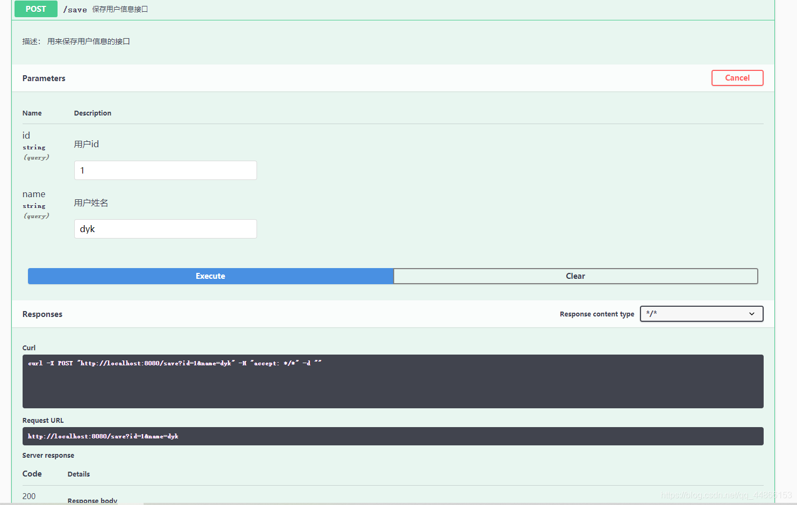Image resolution: width=797 pixels, height=505 pixels.
Task: Edit the name parameter input field
Action: click(x=166, y=229)
